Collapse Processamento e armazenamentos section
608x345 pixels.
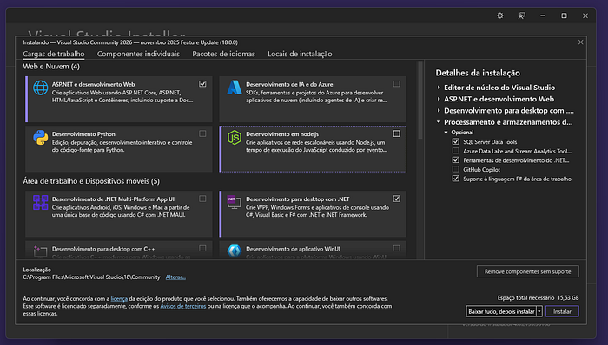pyautogui.click(x=439, y=122)
